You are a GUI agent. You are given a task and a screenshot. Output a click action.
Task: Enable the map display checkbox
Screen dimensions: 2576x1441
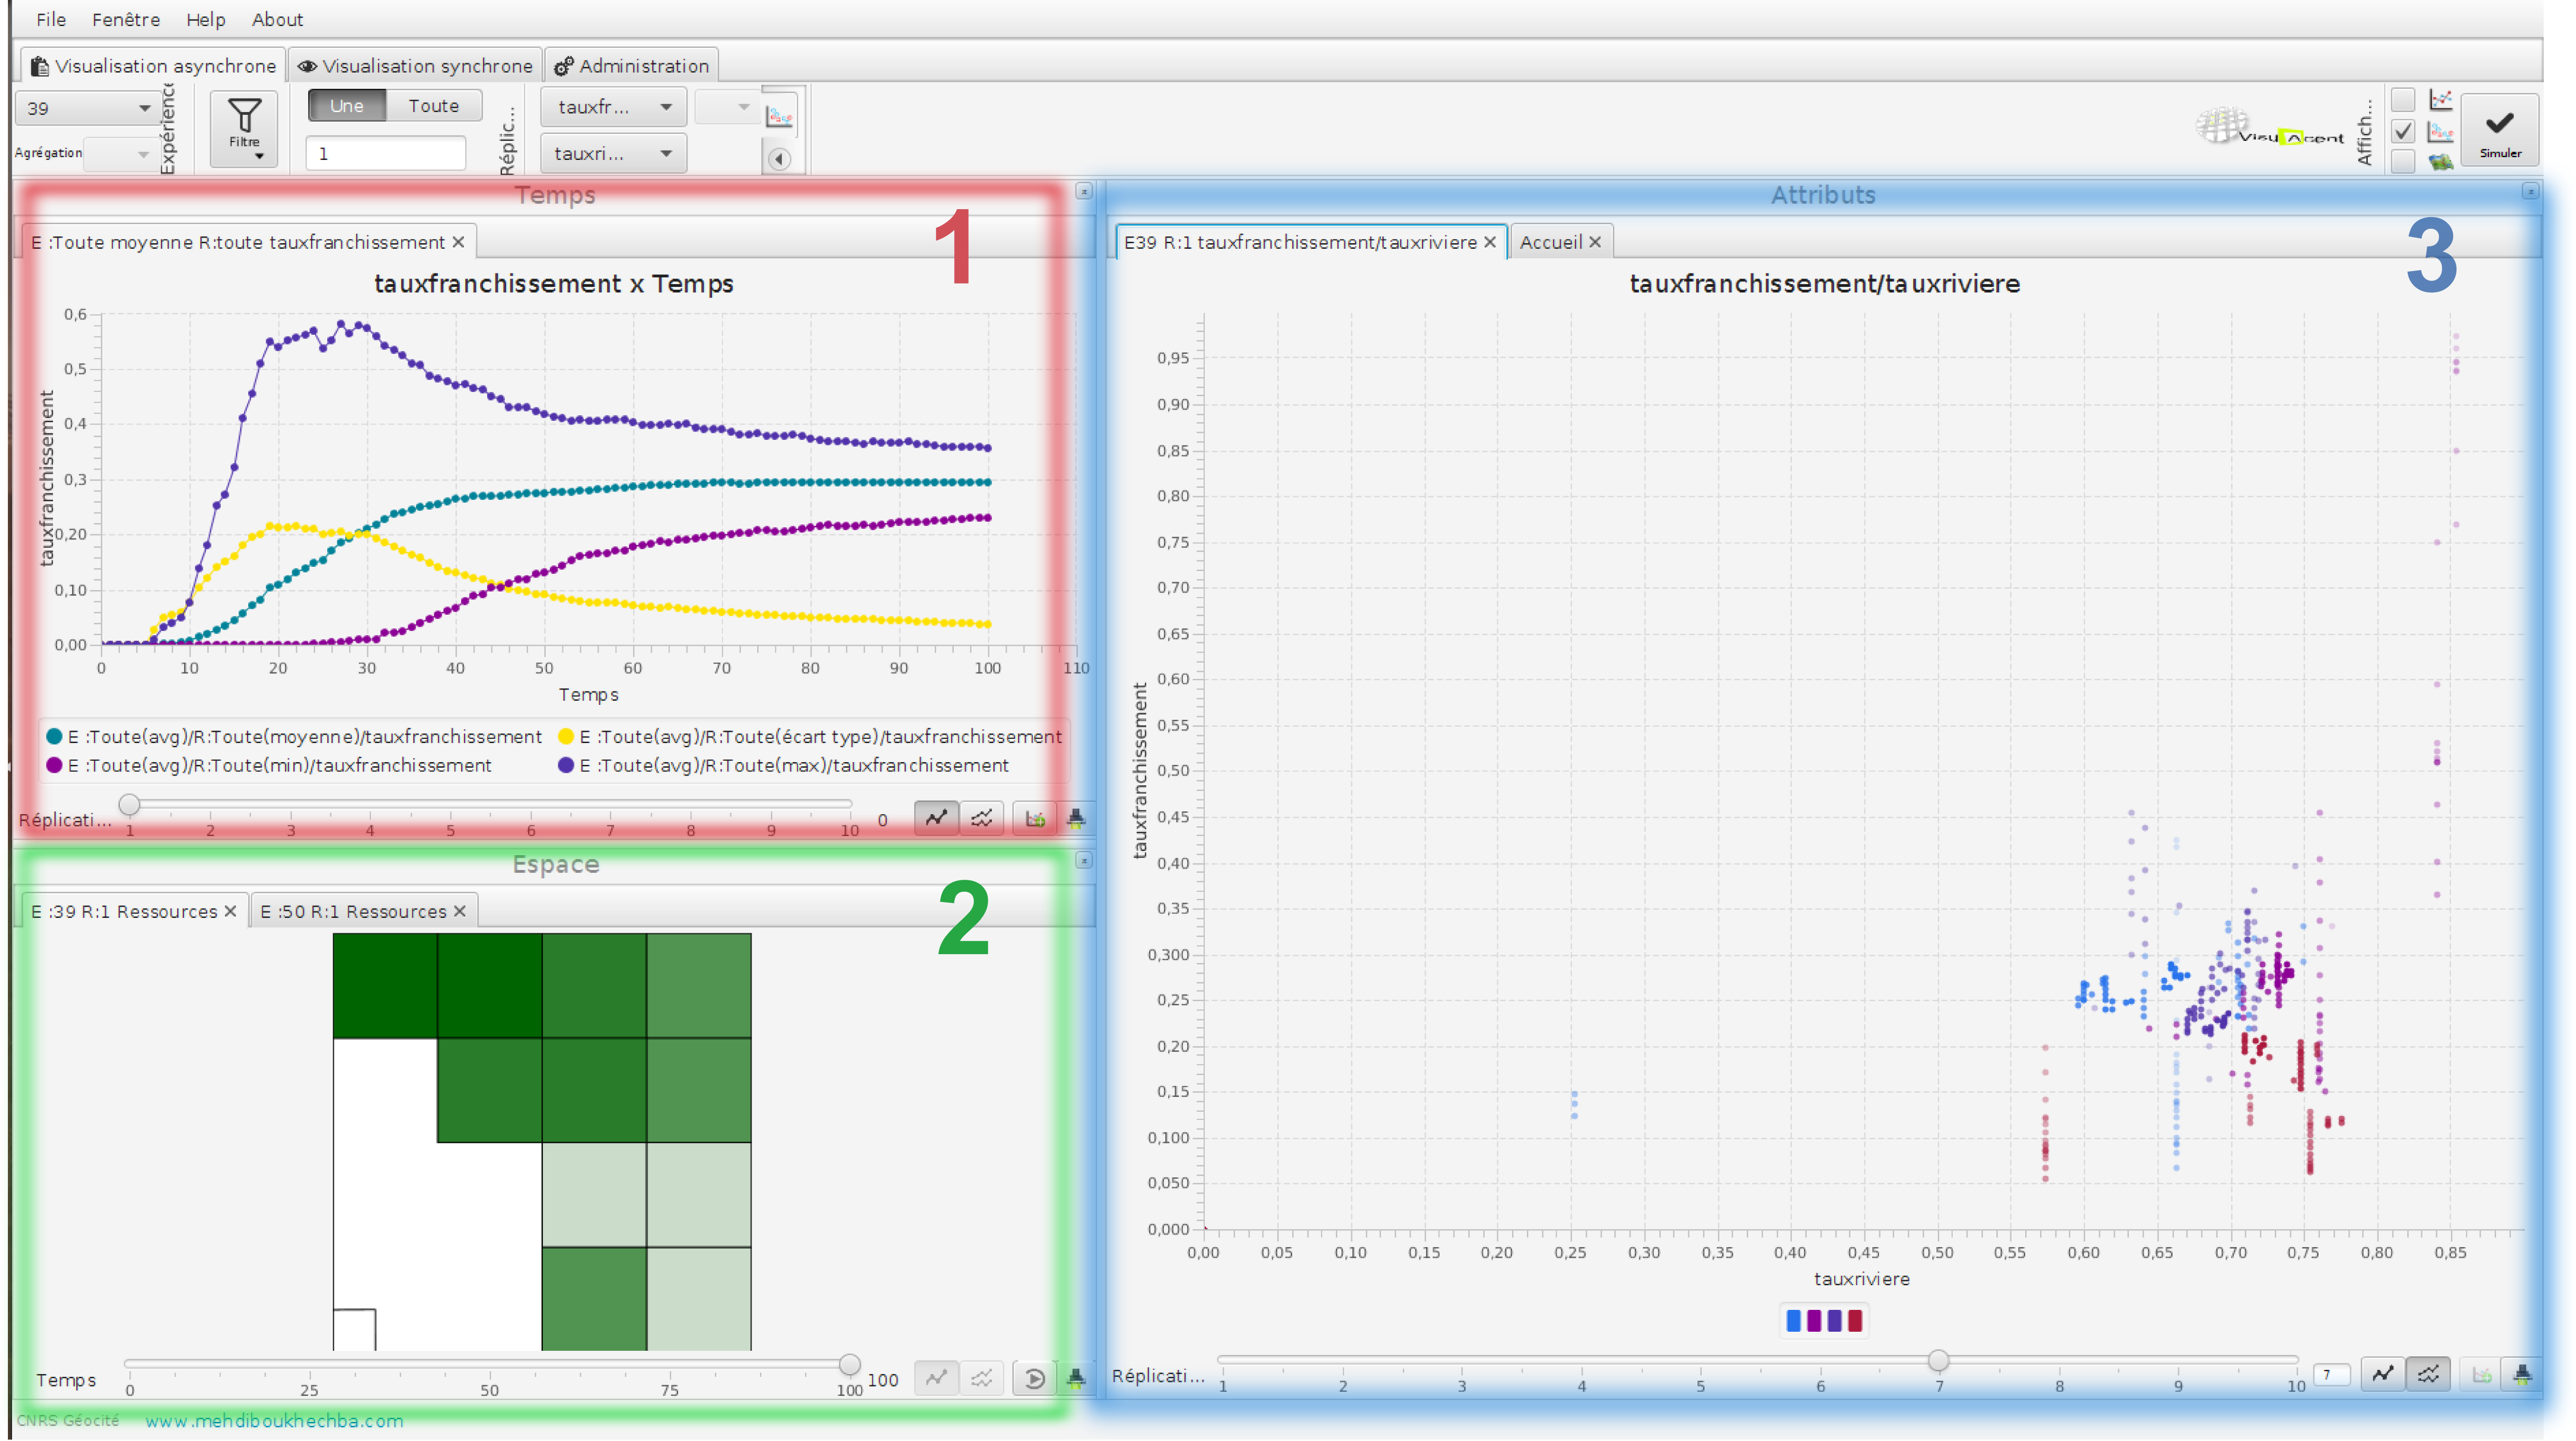[x=2403, y=161]
